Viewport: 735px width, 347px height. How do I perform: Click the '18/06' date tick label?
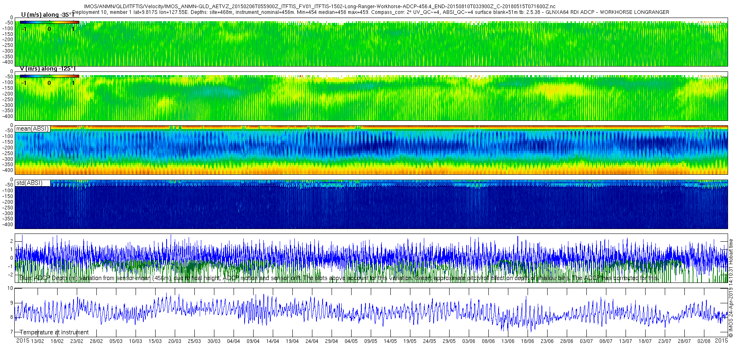point(527,341)
